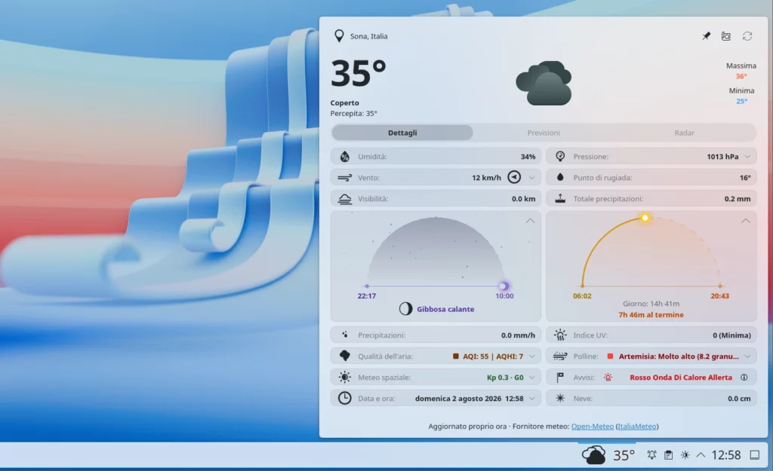Click the waning gibbous moon phase icon
Viewport: 773px width, 471px height.
[x=405, y=309]
